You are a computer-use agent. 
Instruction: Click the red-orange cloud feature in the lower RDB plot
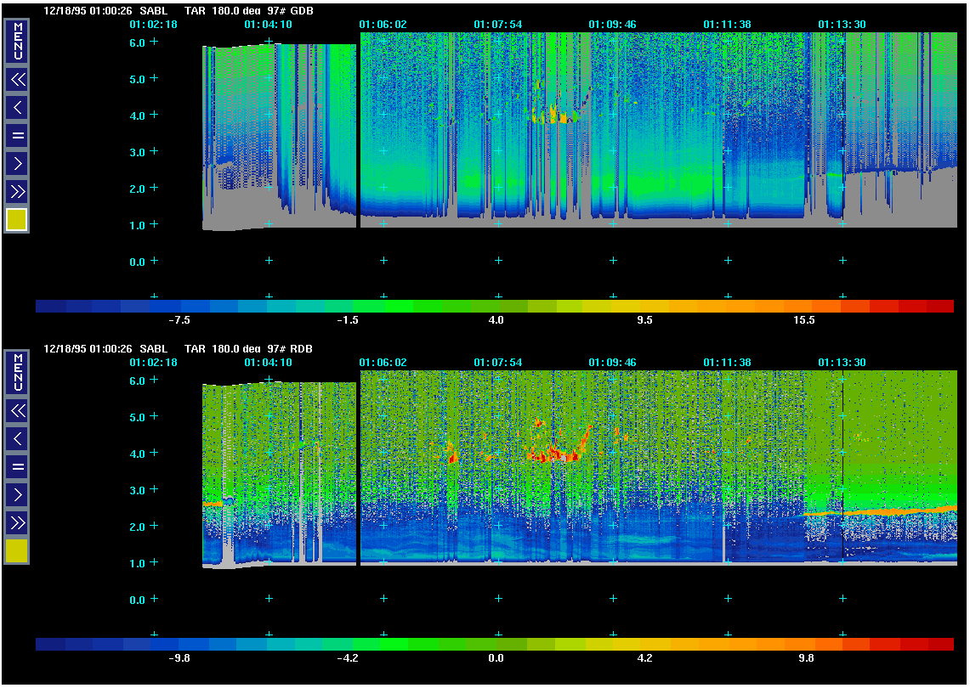[553, 454]
